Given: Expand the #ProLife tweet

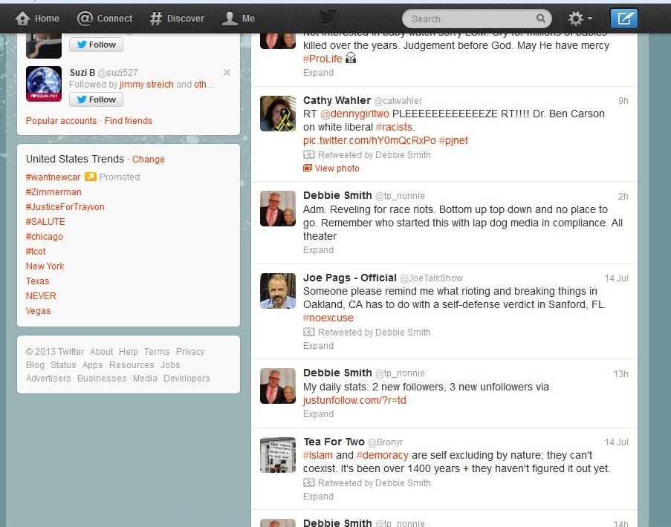Looking at the screenshot, I should (x=318, y=73).
